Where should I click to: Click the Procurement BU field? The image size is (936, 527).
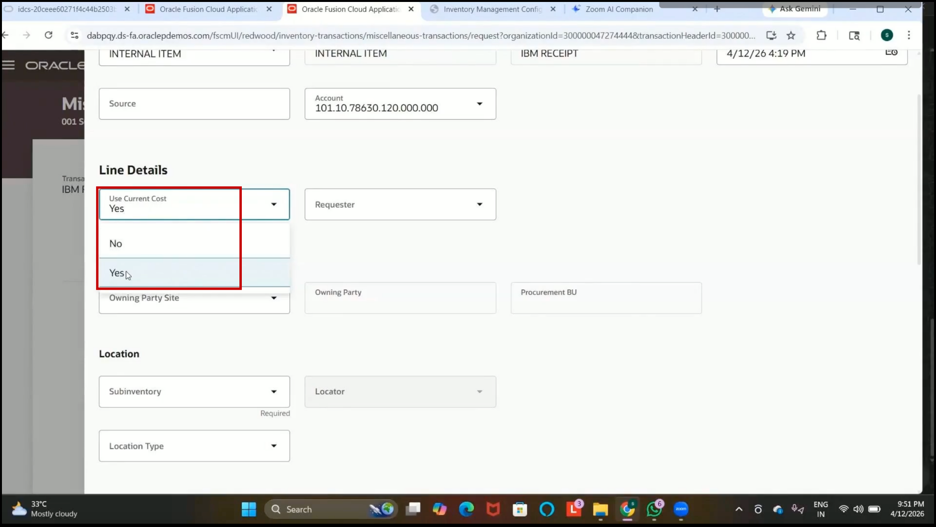[x=606, y=298]
